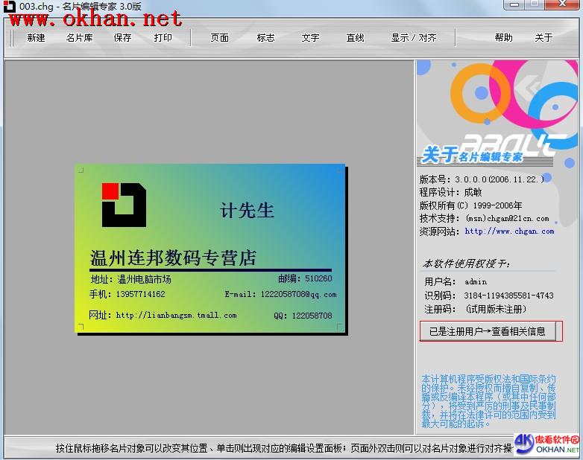
Task: Click 已是注册用户→查看相关信息 button
Action: click(488, 330)
